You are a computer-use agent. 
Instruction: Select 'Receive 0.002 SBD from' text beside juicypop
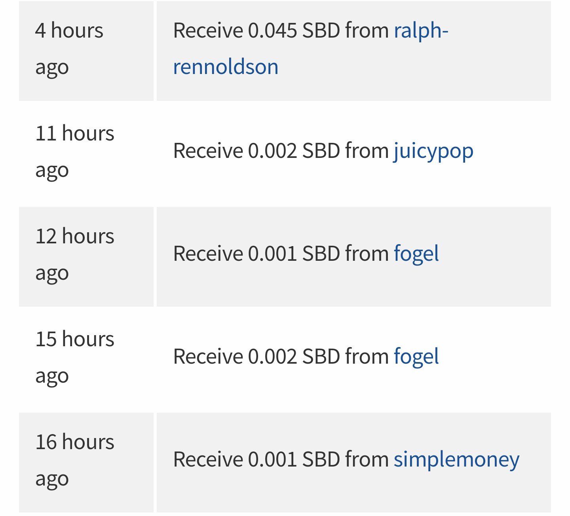point(281,151)
